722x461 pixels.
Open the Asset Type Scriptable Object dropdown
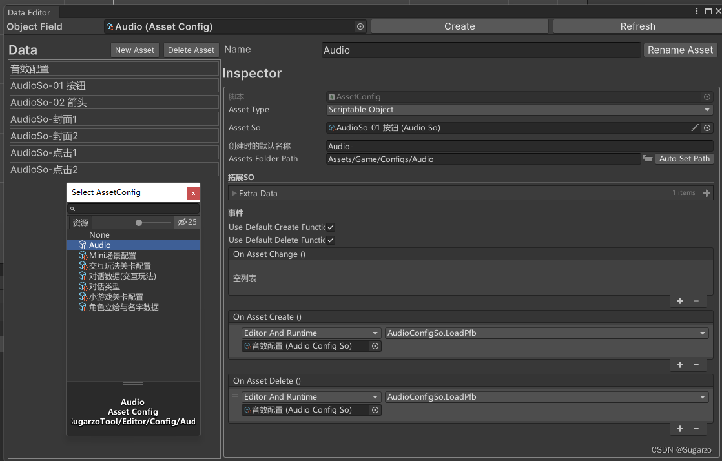(519, 110)
